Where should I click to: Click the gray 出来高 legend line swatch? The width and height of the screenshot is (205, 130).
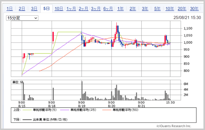pyautogui.click(x=27, y=120)
